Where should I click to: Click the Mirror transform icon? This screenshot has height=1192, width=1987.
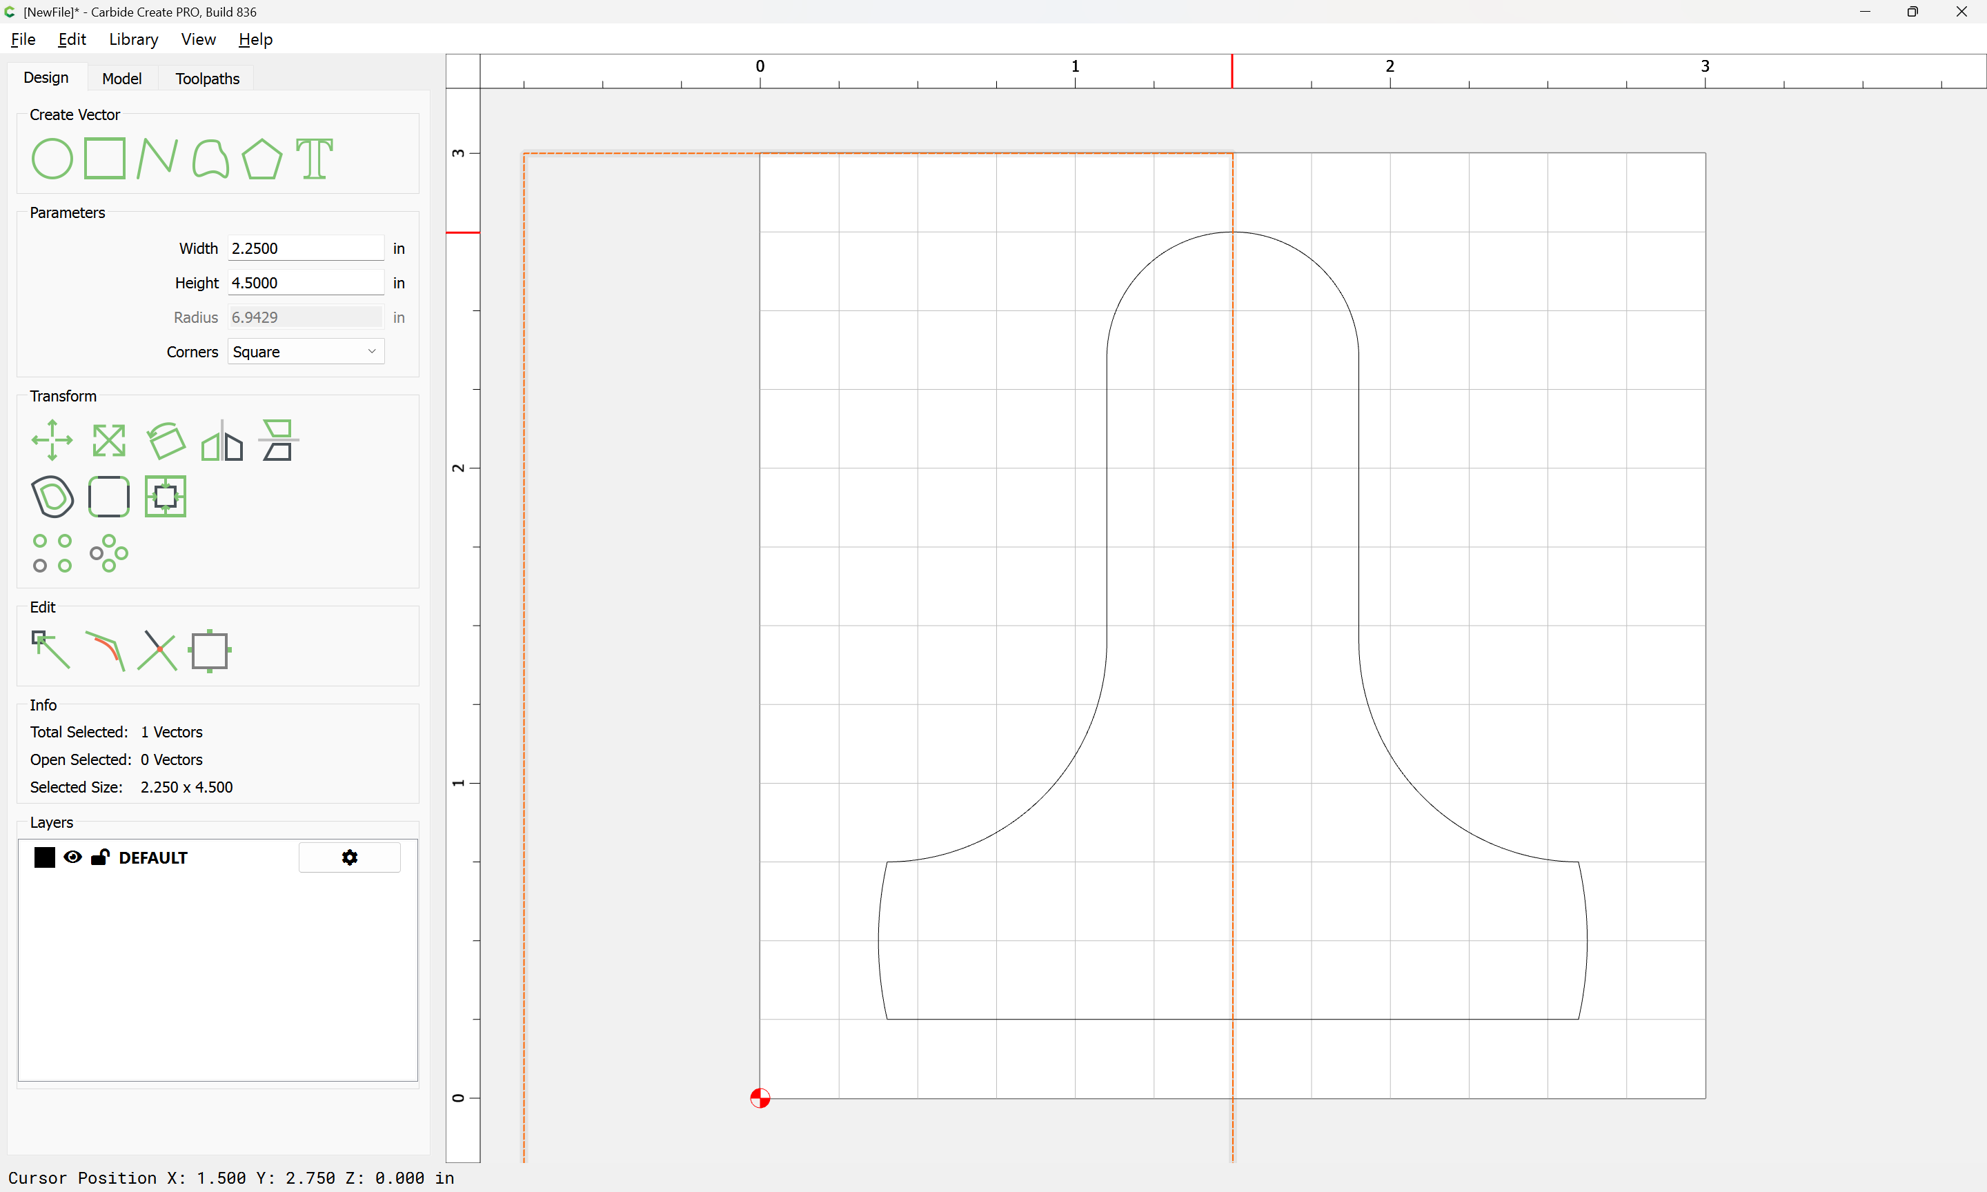(221, 439)
